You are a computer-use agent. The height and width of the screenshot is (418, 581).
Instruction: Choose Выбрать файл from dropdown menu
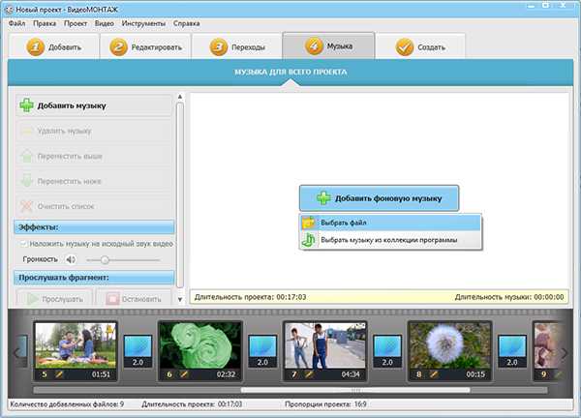click(x=390, y=223)
